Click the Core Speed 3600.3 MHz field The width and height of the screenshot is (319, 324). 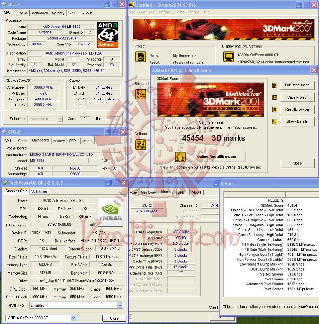point(44,87)
